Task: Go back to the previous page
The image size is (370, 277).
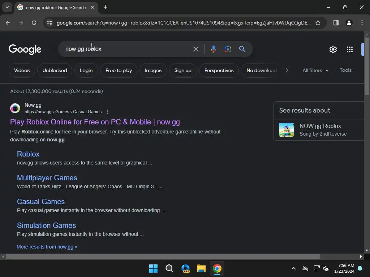Action: coord(8,23)
